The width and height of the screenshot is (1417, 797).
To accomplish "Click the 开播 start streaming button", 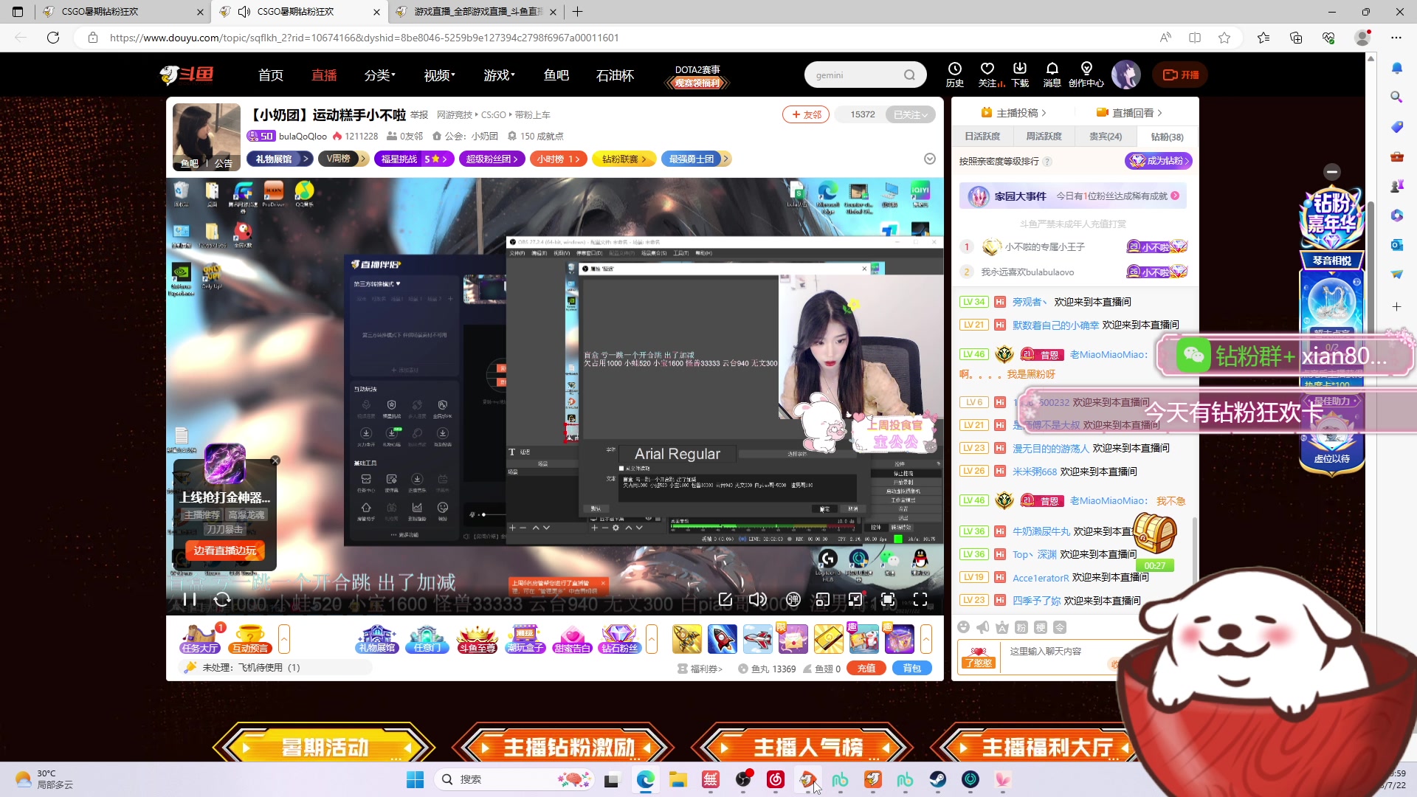I will 1181,75.
